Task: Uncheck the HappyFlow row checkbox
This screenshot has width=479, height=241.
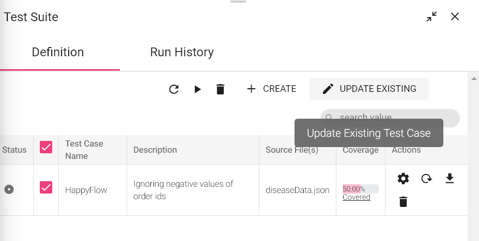Action: pyautogui.click(x=46, y=187)
